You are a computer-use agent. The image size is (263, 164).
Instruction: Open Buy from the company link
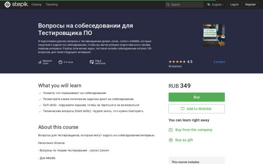(x=194, y=130)
